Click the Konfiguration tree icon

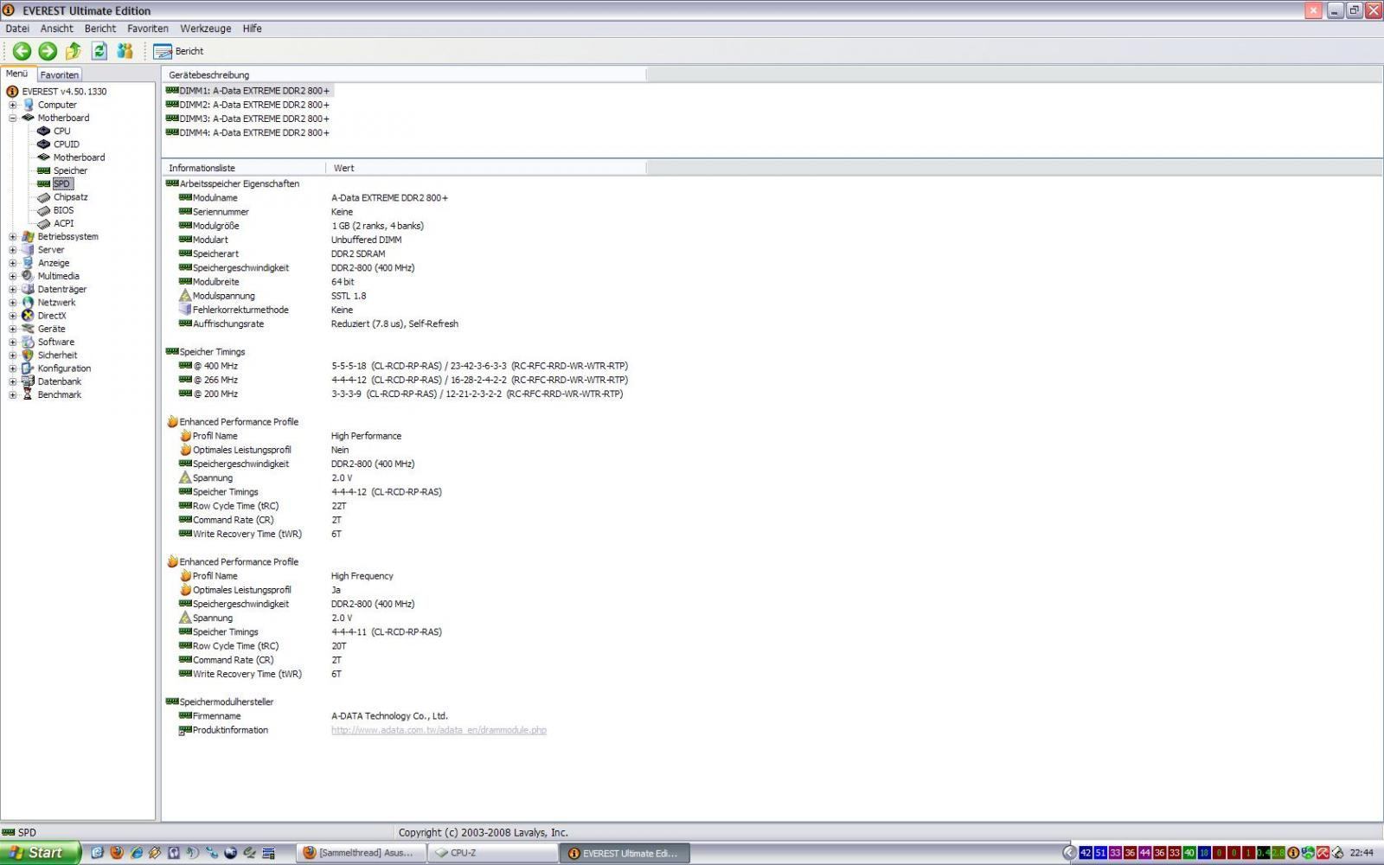tap(28, 368)
